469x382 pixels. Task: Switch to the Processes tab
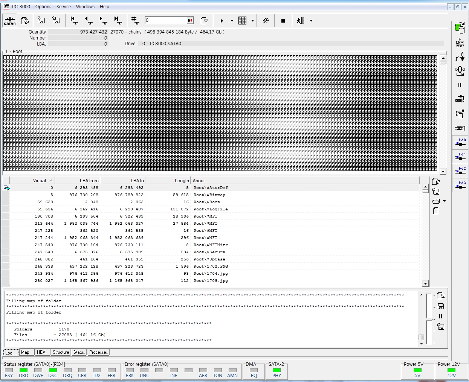(x=99, y=352)
